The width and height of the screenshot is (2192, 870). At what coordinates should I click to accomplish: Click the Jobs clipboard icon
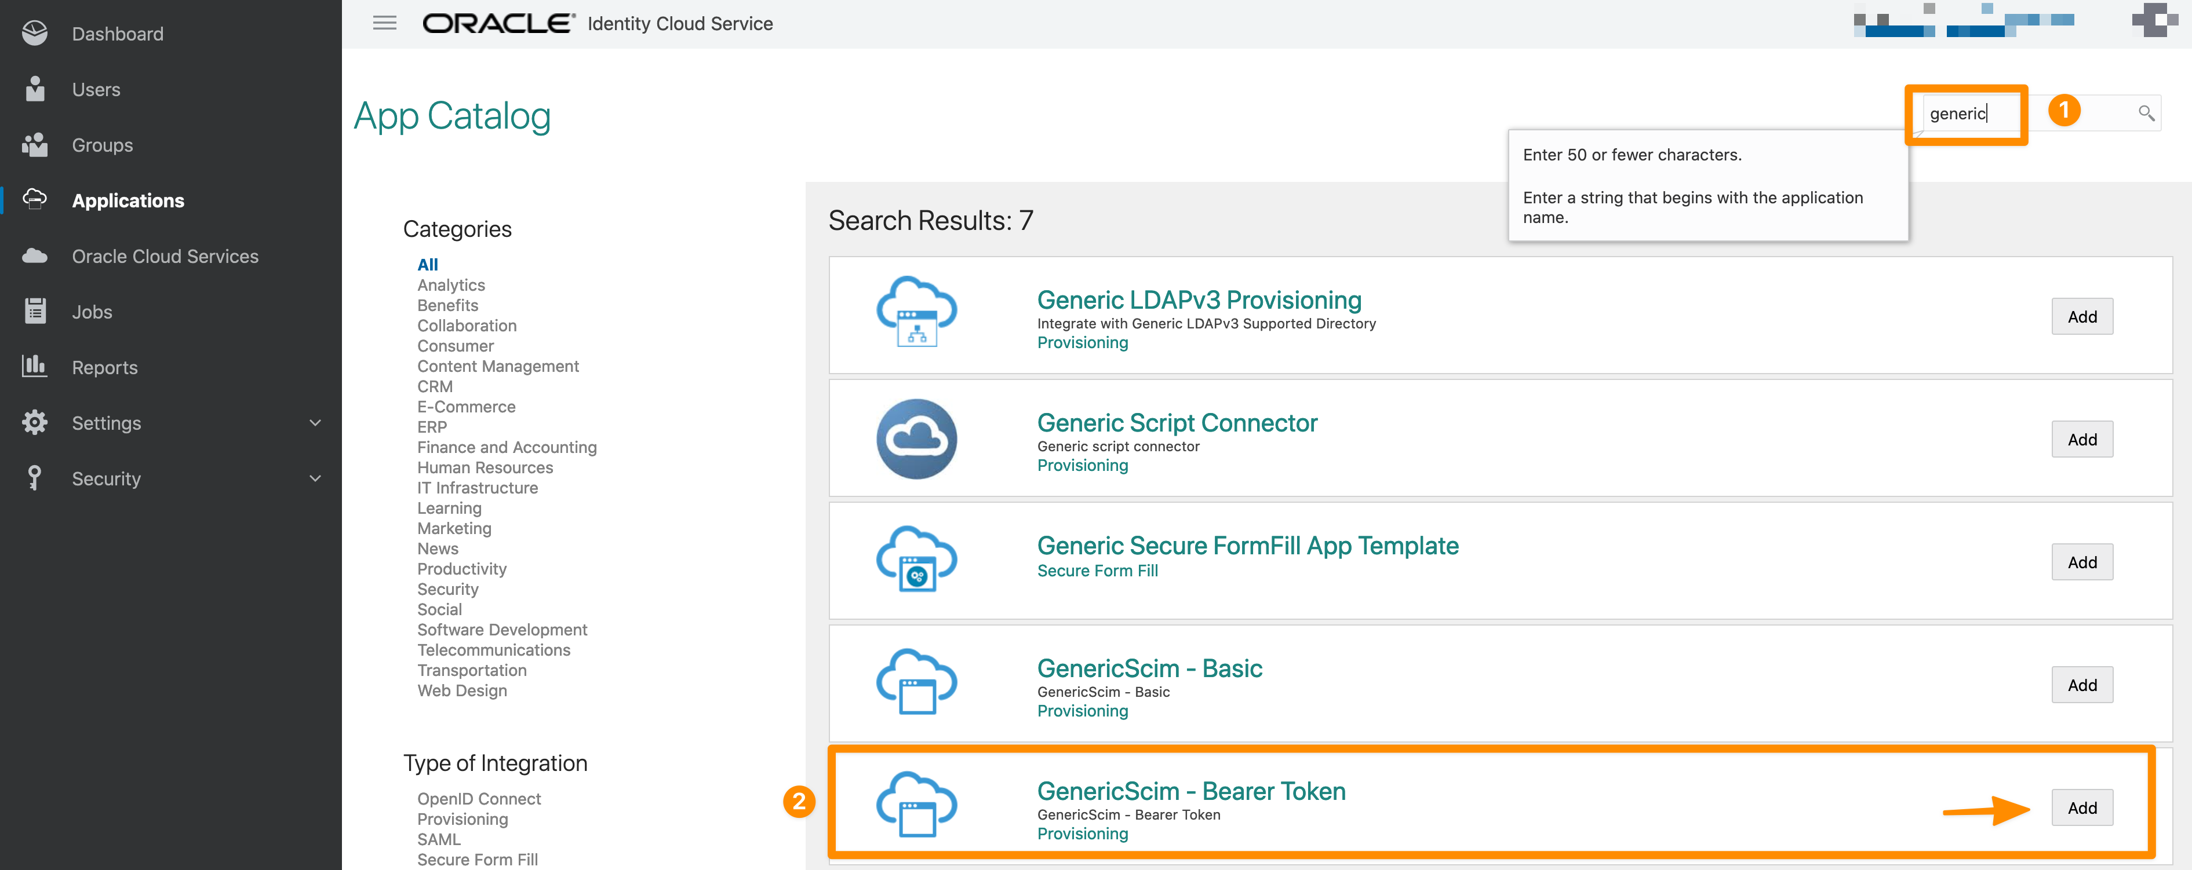pyautogui.click(x=35, y=310)
